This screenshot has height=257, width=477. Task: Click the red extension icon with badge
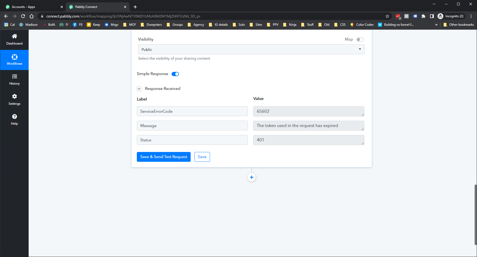click(x=398, y=16)
